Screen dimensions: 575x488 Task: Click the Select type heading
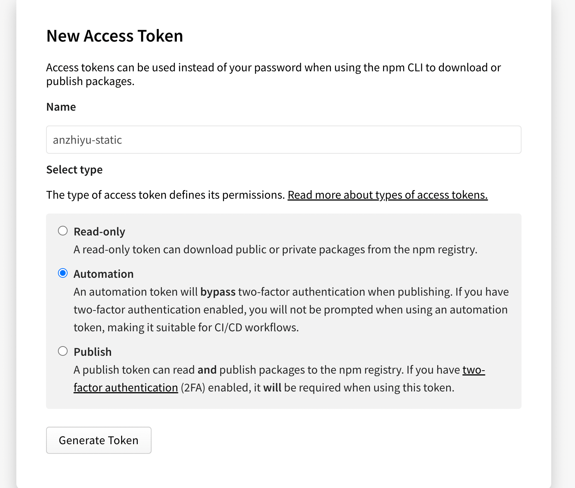(x=74, y=170)
